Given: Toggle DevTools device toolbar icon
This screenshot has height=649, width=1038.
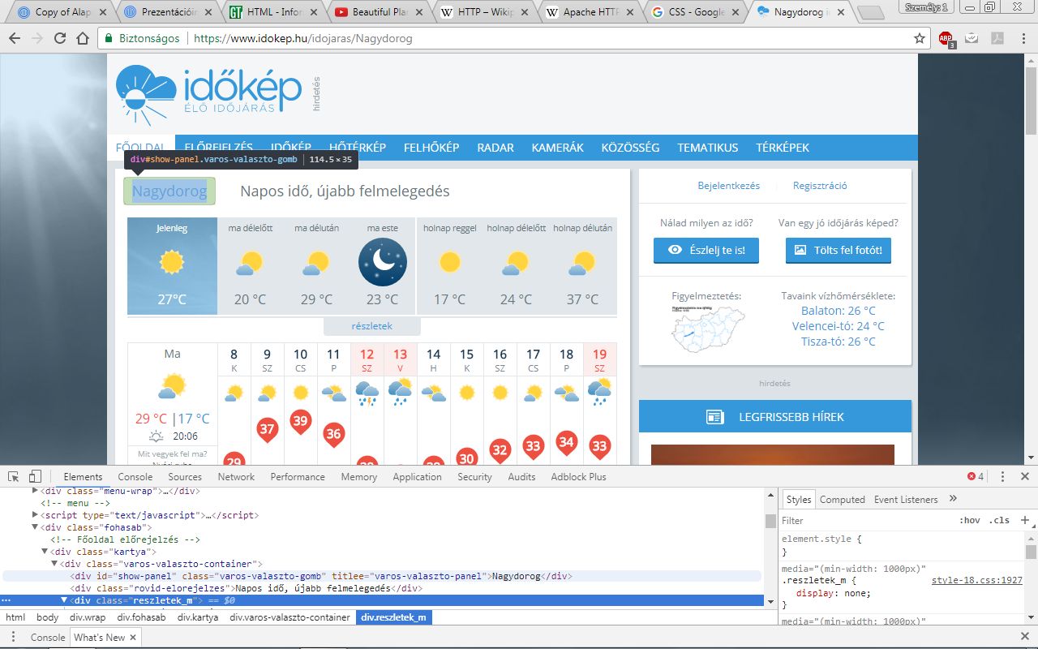Looking at the screenshot, I should (35, 476).
